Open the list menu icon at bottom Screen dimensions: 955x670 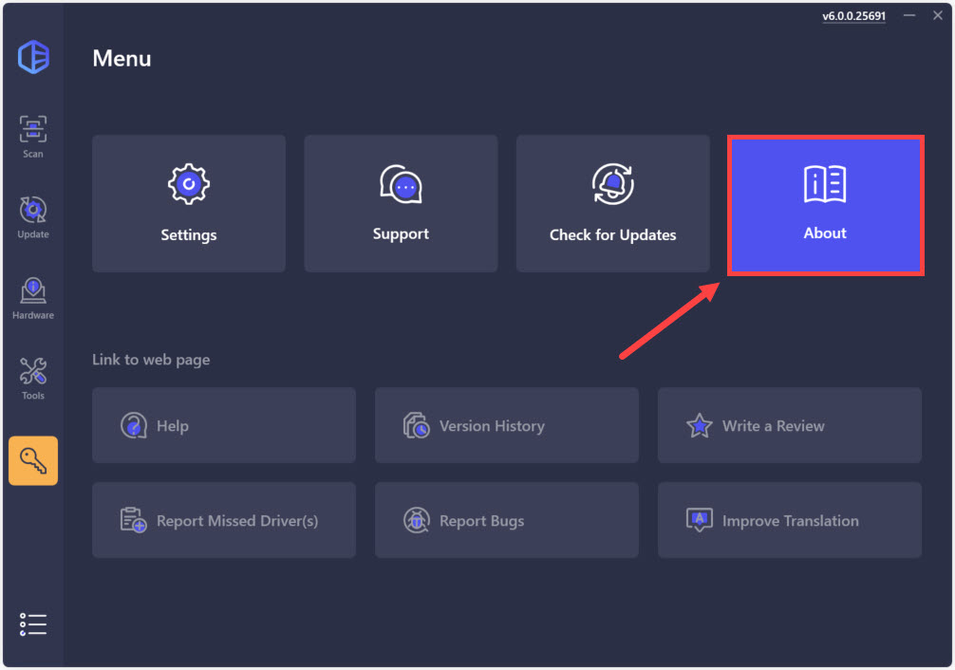(33, 623)
